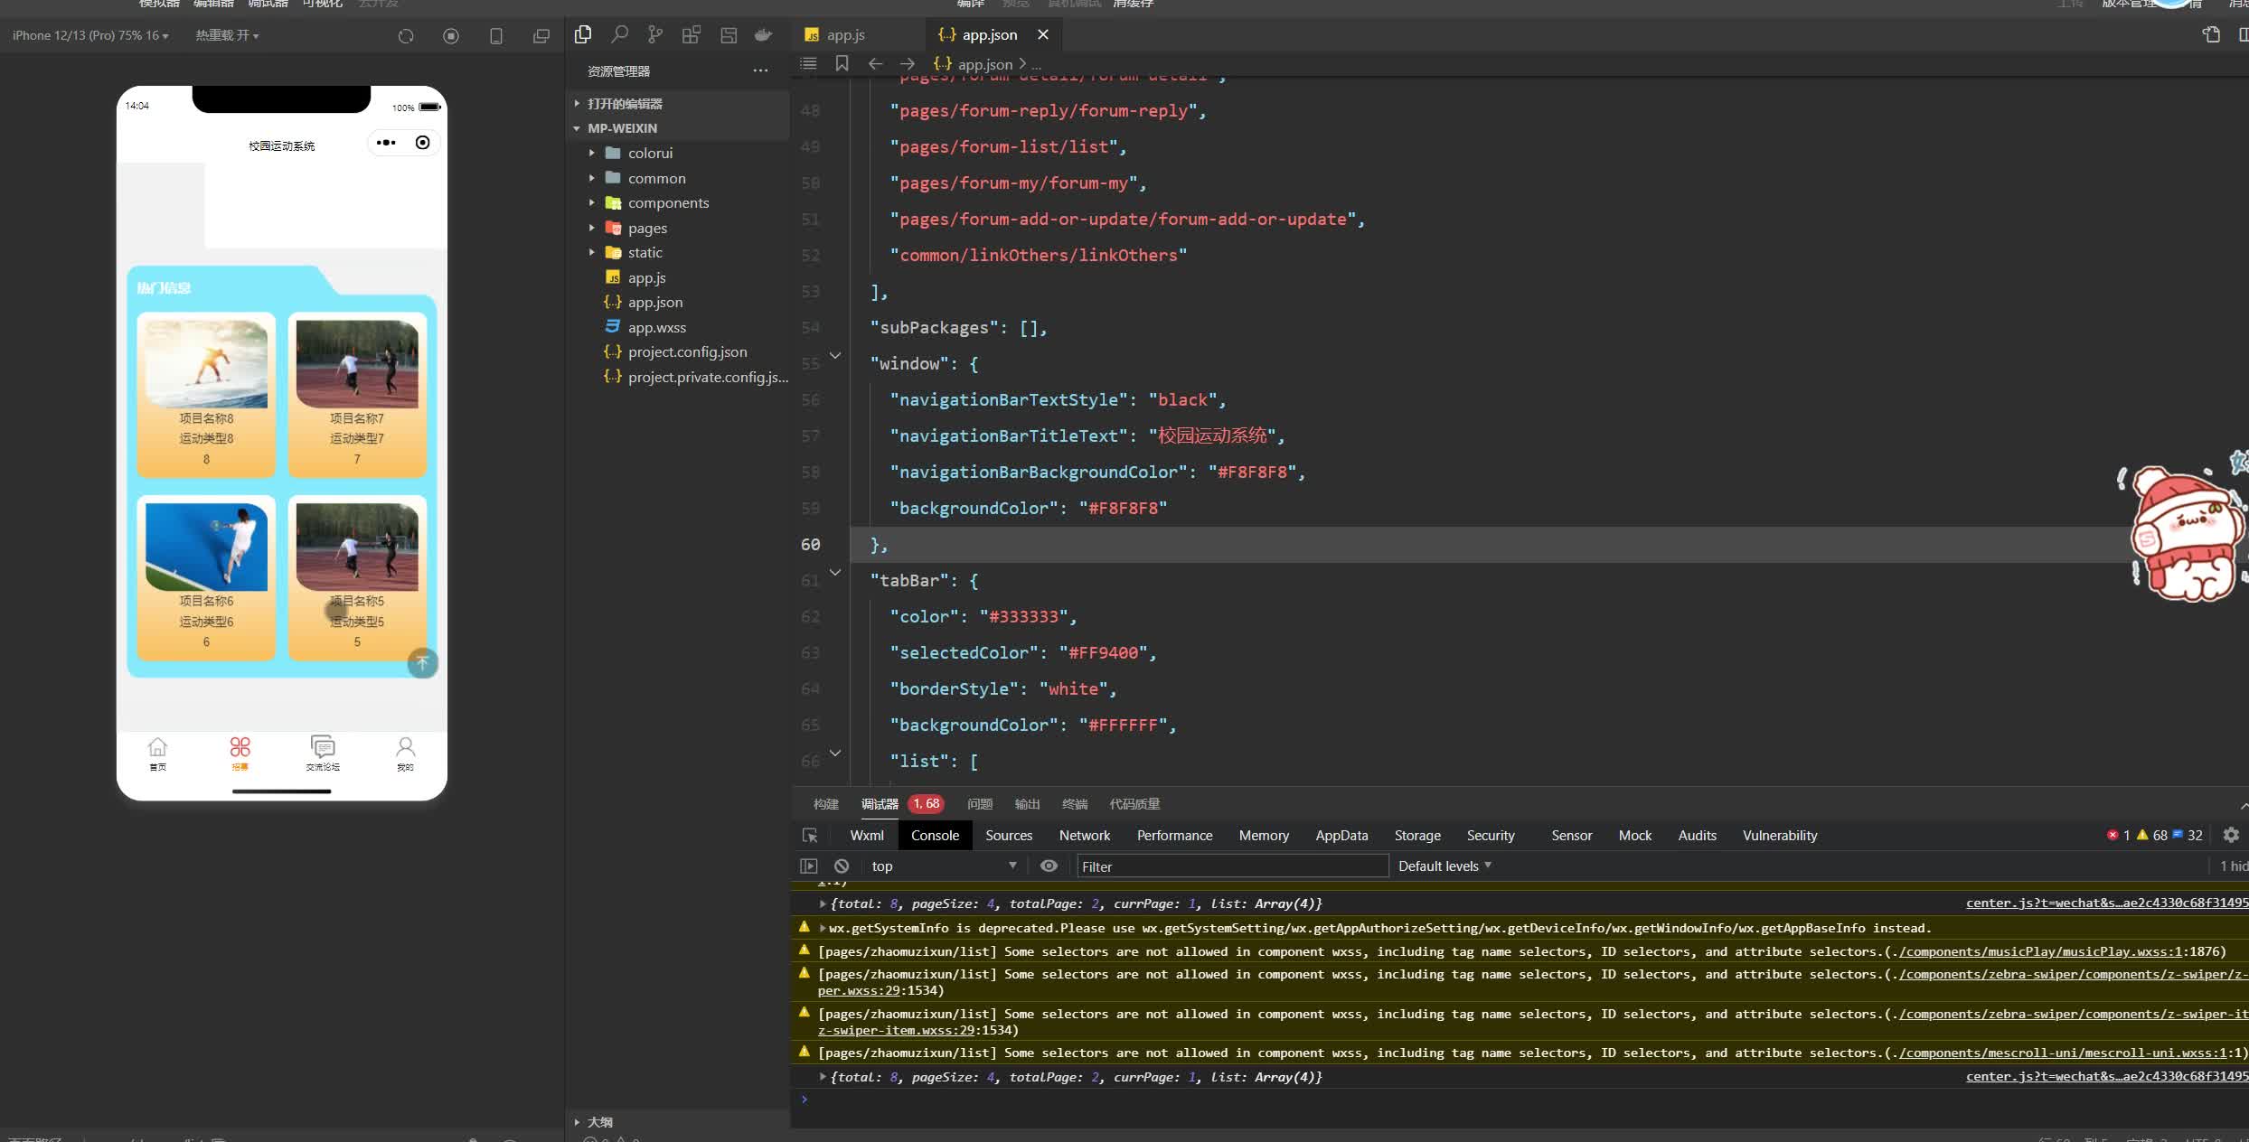
Task: Open the Default levels dropdown
Action: pyautogui.click(x=1444, y=866)
